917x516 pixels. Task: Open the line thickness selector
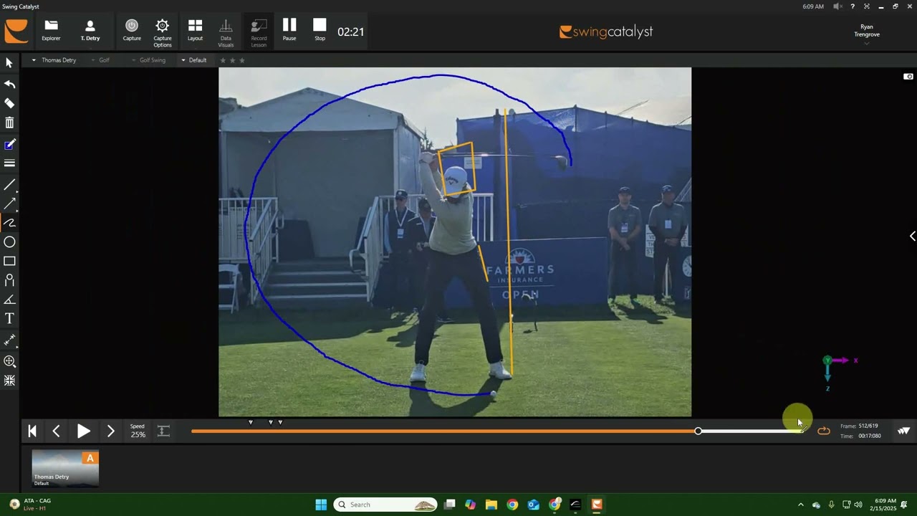tap(9, 163)
